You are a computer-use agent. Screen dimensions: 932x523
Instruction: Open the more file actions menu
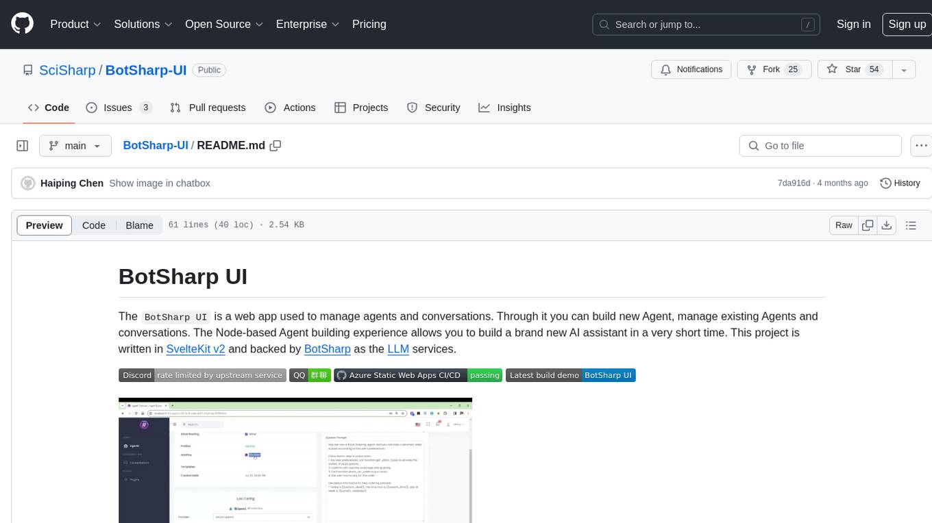(921, 146)
